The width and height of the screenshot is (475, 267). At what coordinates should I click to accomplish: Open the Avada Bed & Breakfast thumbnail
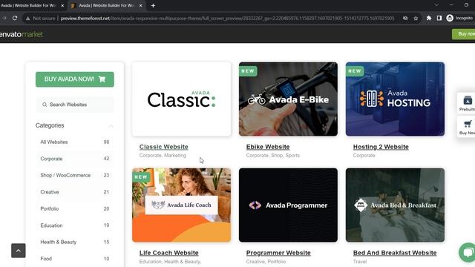395,205
